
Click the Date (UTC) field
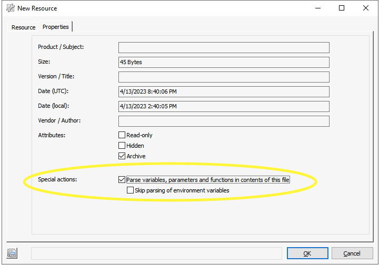tap(224, 91)
